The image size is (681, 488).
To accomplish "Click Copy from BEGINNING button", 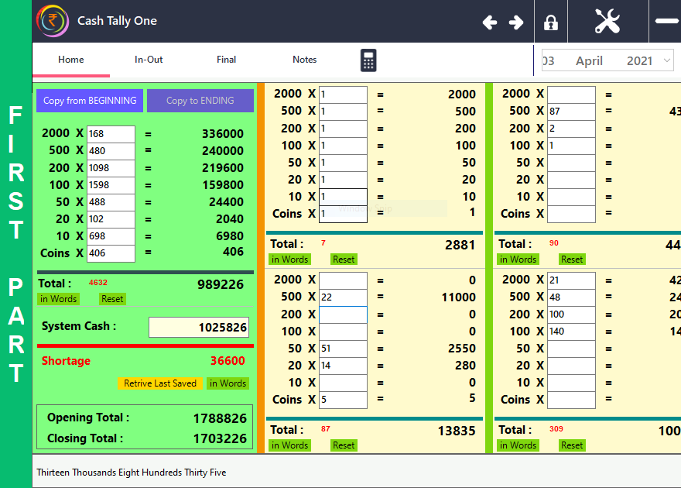I will click(90, 101).
